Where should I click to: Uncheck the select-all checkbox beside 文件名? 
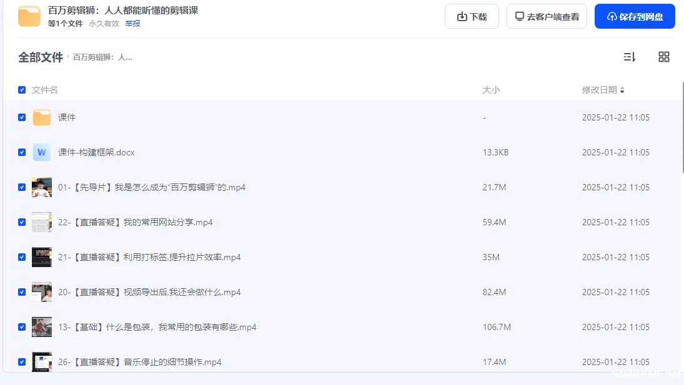22,89
